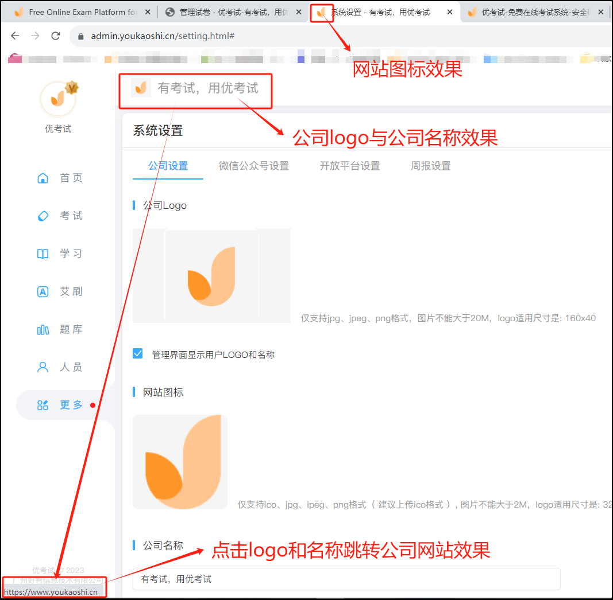Select the 公司设置 tab
Image resolution: width=613 pixels, height=600 pixels.
coord(168,166)
